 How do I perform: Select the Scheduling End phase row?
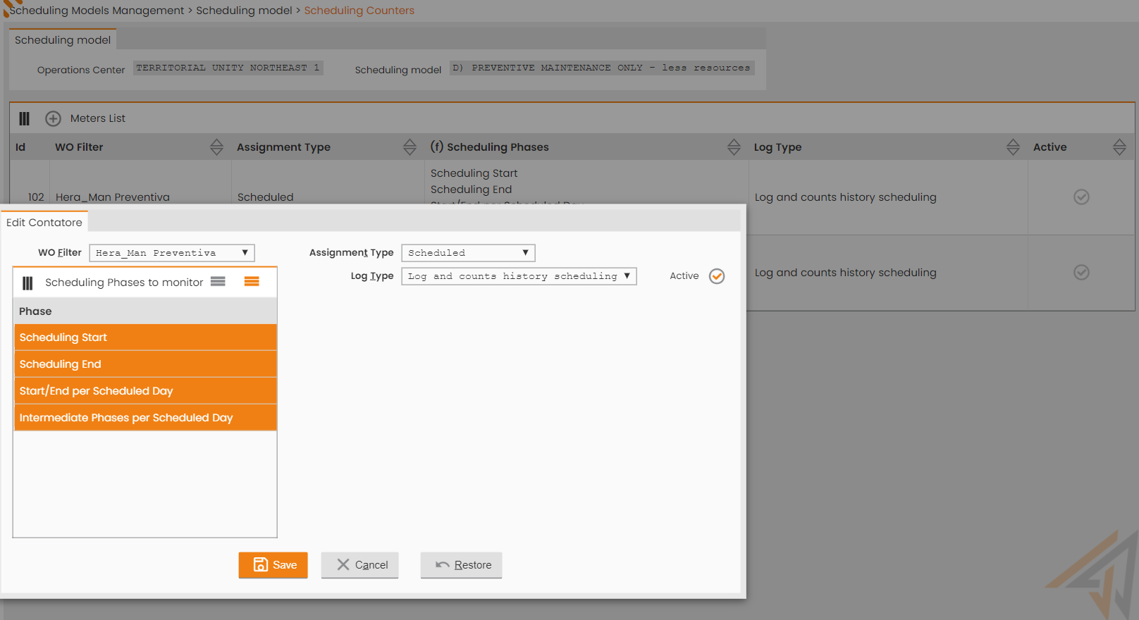click(x=145, y=364)
